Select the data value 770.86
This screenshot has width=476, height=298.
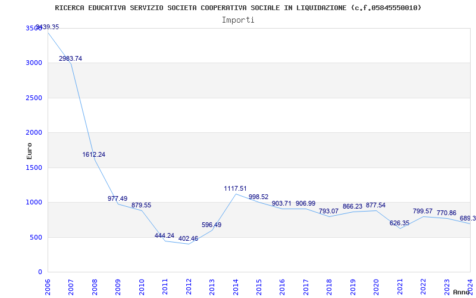coord(447,213)
